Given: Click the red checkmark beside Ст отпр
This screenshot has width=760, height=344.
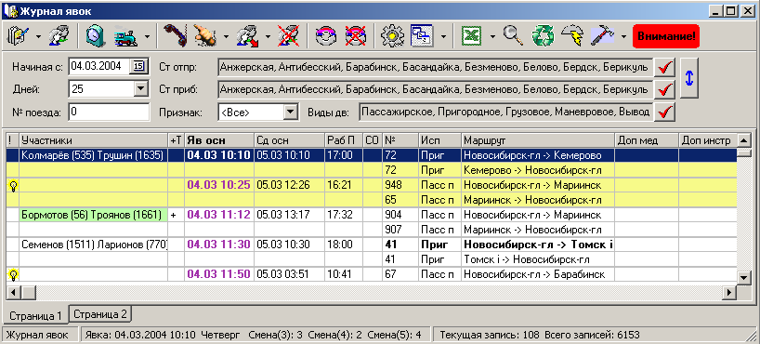Looking at the screenshot, I should (x=664, y=68).
